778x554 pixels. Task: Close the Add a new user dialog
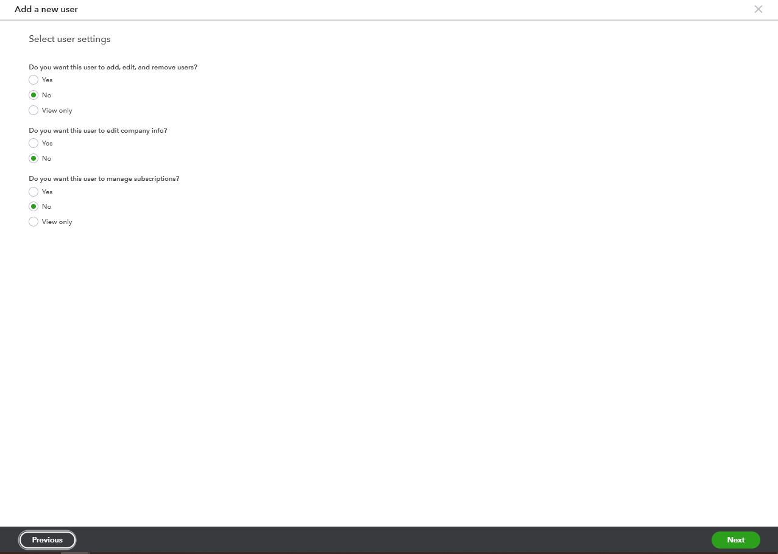click(758, 9)
